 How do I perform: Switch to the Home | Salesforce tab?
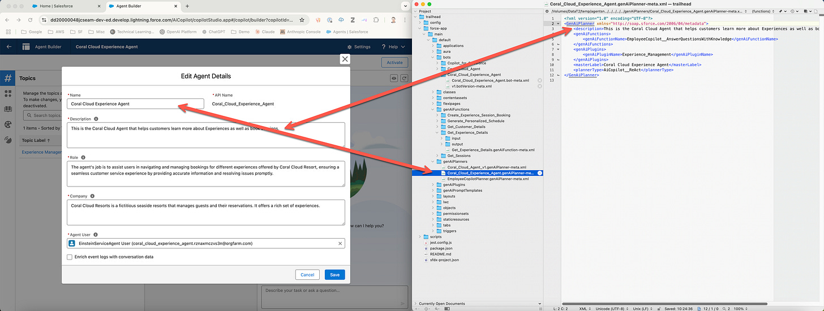tap(67, 6)
